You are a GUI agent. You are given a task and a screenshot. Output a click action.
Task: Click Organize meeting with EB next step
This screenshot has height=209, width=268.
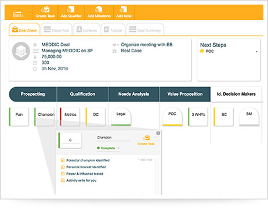[x=147, y=45]
